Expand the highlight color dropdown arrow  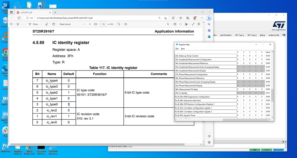22,24
